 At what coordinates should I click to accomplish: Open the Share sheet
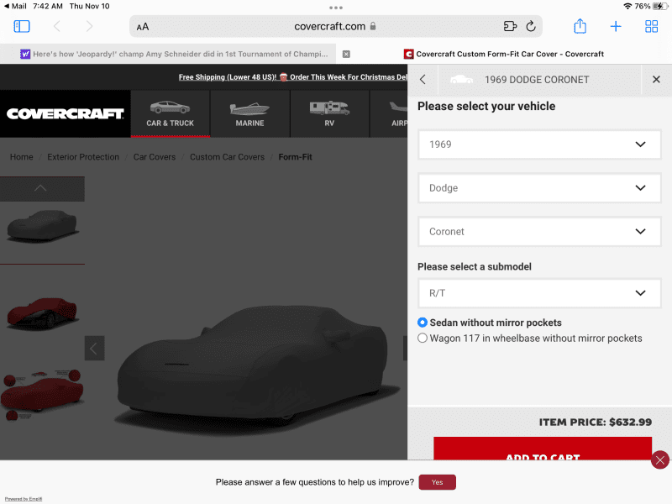point(580,26)
